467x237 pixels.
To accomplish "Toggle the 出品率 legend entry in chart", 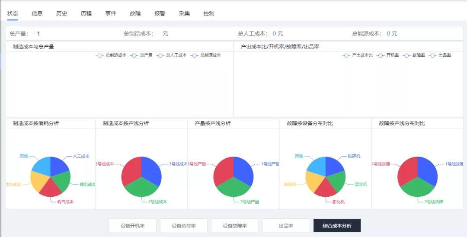I will 440,55.
